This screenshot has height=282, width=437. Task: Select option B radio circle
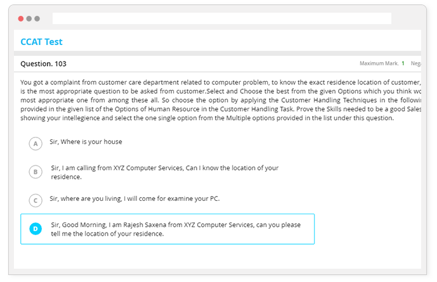tap(36, 172)
